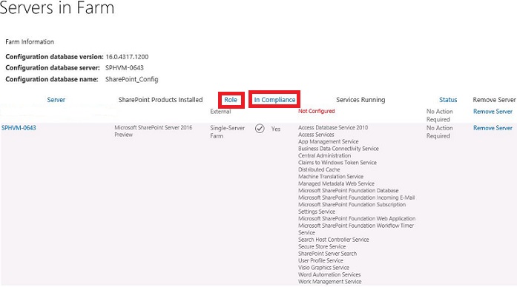The height and width of the screenshot is (287, 517).
Task: Sort by Status column header
Action: 448,100
